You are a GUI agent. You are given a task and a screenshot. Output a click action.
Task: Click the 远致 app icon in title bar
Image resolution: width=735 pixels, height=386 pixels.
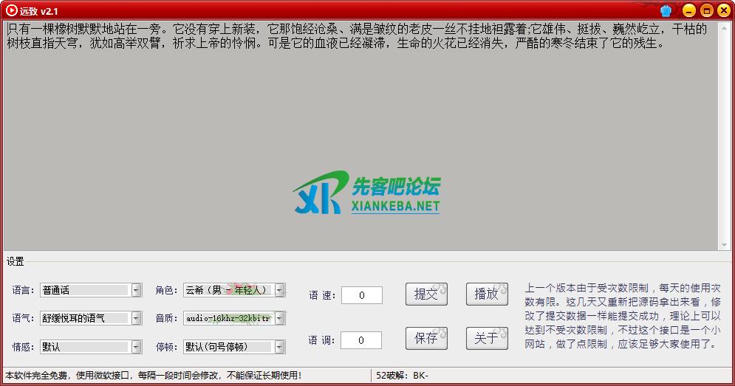10,10
